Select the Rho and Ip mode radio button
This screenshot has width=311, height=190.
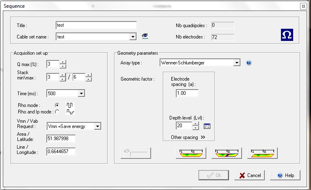(x=57, y=112)
